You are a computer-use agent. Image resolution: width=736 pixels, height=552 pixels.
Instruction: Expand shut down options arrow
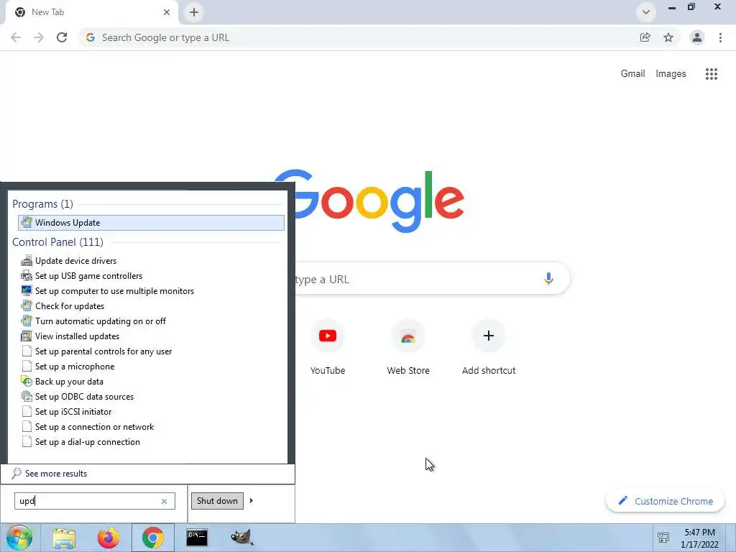point(252,501)
